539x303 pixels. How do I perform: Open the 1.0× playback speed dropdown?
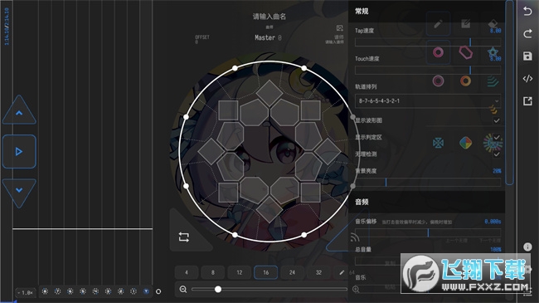click(26, 293)
